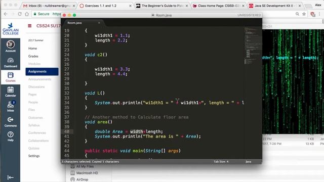324x182 pixels.
Task: Open the Conferences course link
Action: pyautogui.click(x=37, y=133)
